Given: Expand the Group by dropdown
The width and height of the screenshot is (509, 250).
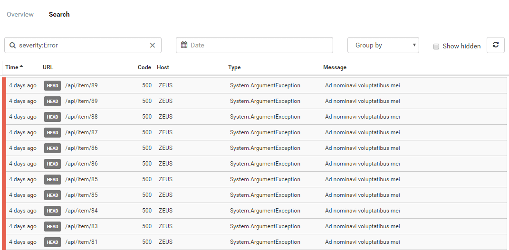Looking at the screenshot, I should point(383,45).
